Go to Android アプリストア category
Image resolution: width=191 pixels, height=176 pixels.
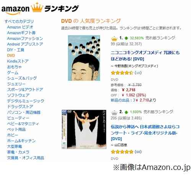point(25,44)
